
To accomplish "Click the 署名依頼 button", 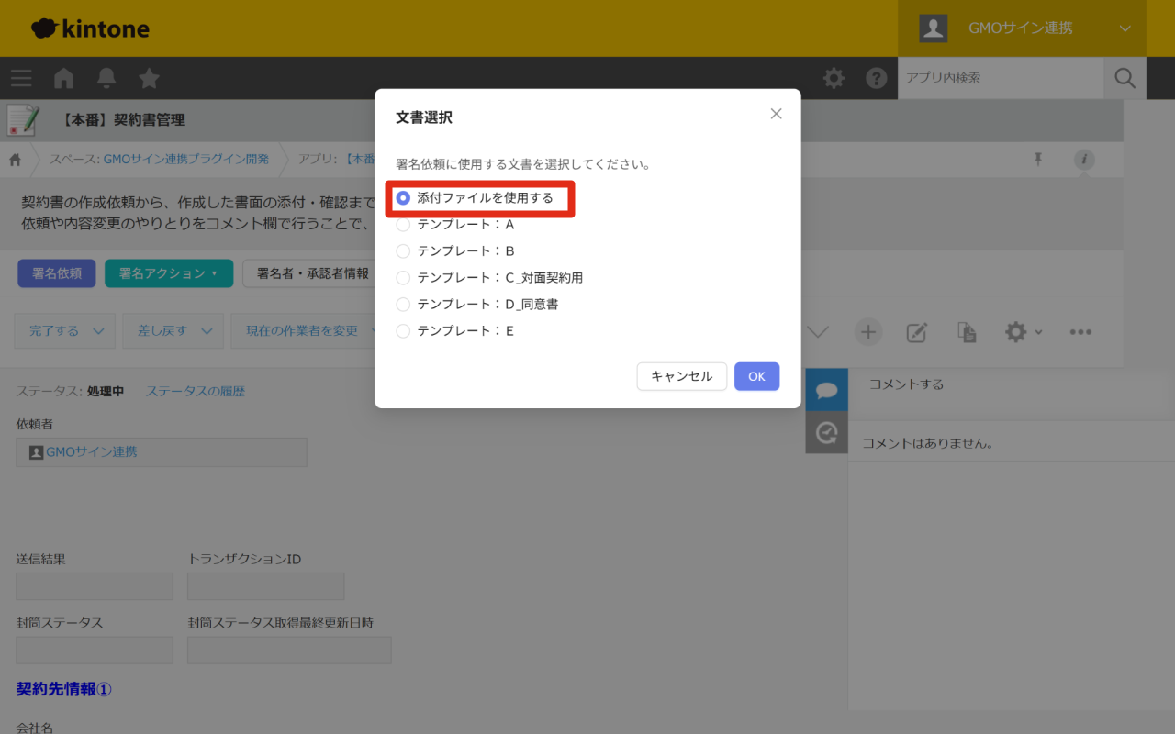I will point(57,273).
